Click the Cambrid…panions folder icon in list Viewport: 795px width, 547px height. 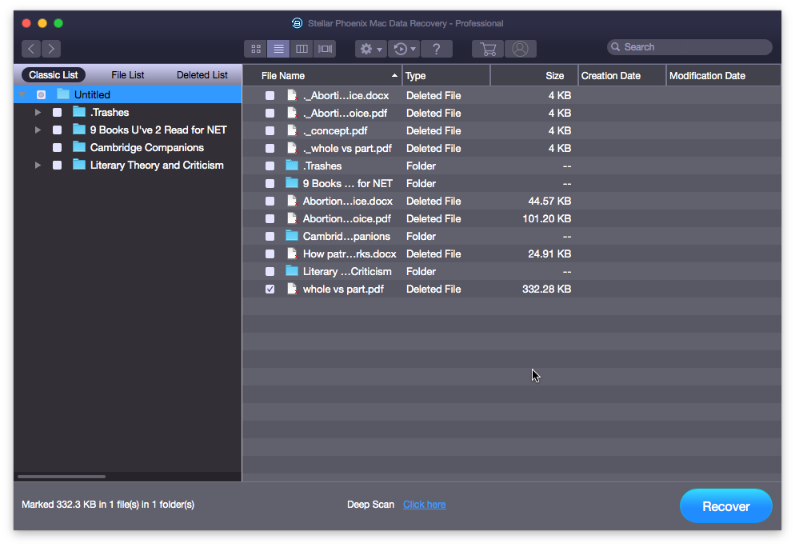[292, 235]
